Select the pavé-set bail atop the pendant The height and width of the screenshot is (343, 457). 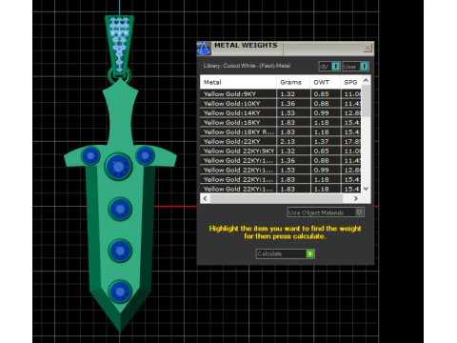(119, 45)
